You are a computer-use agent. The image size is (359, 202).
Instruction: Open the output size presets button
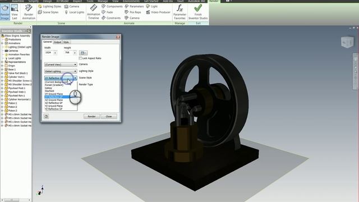[84, 53]
